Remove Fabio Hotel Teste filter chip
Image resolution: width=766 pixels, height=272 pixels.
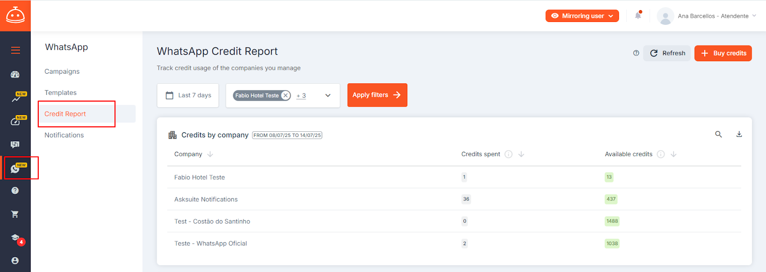tap(286, 95)
